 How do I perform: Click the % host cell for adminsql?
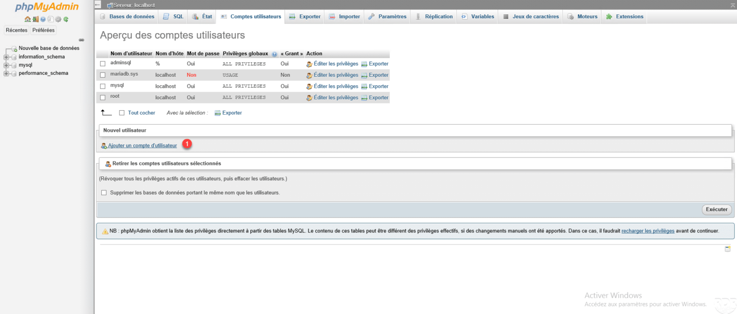158,64
